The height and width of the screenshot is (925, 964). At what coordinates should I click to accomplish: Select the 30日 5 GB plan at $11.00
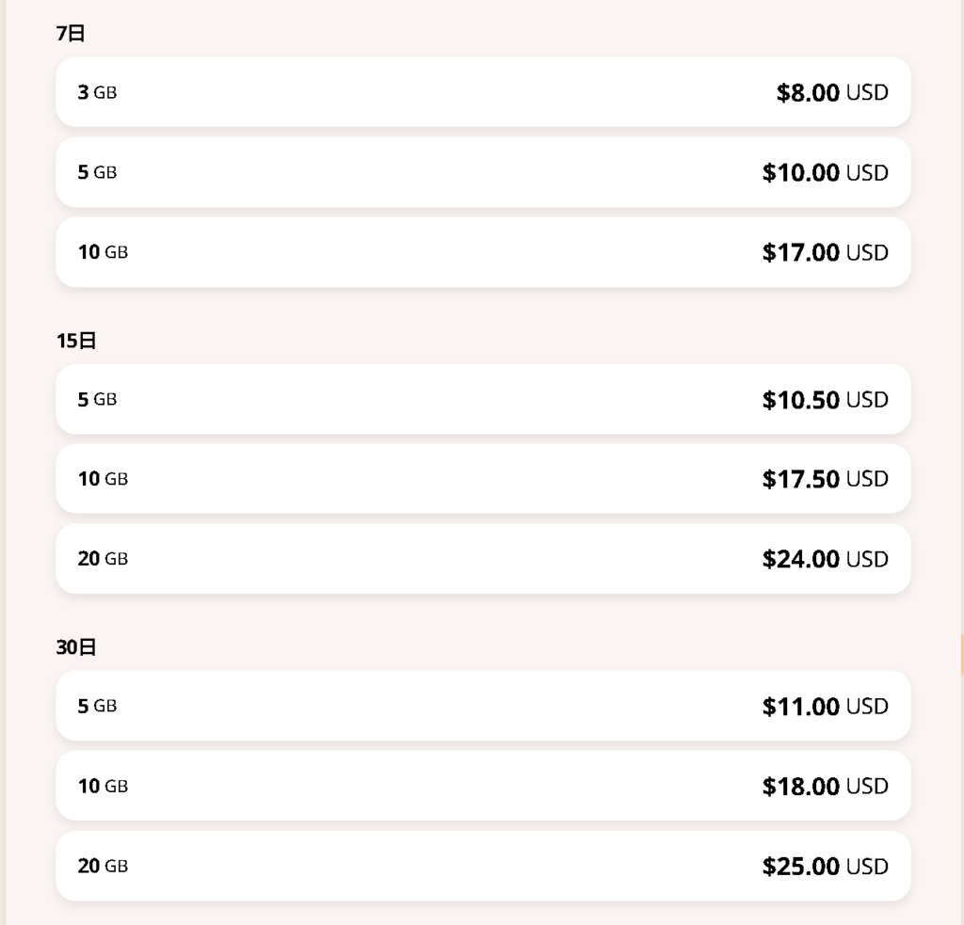[483, 706]
